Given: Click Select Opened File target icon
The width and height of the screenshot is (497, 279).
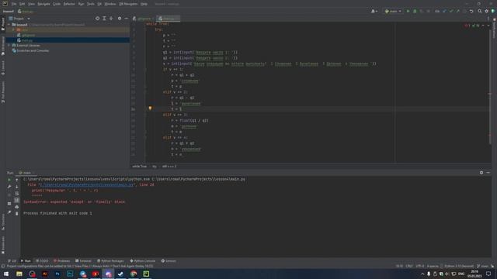Looking at the screenshot, I should click(x=97, y=19).
